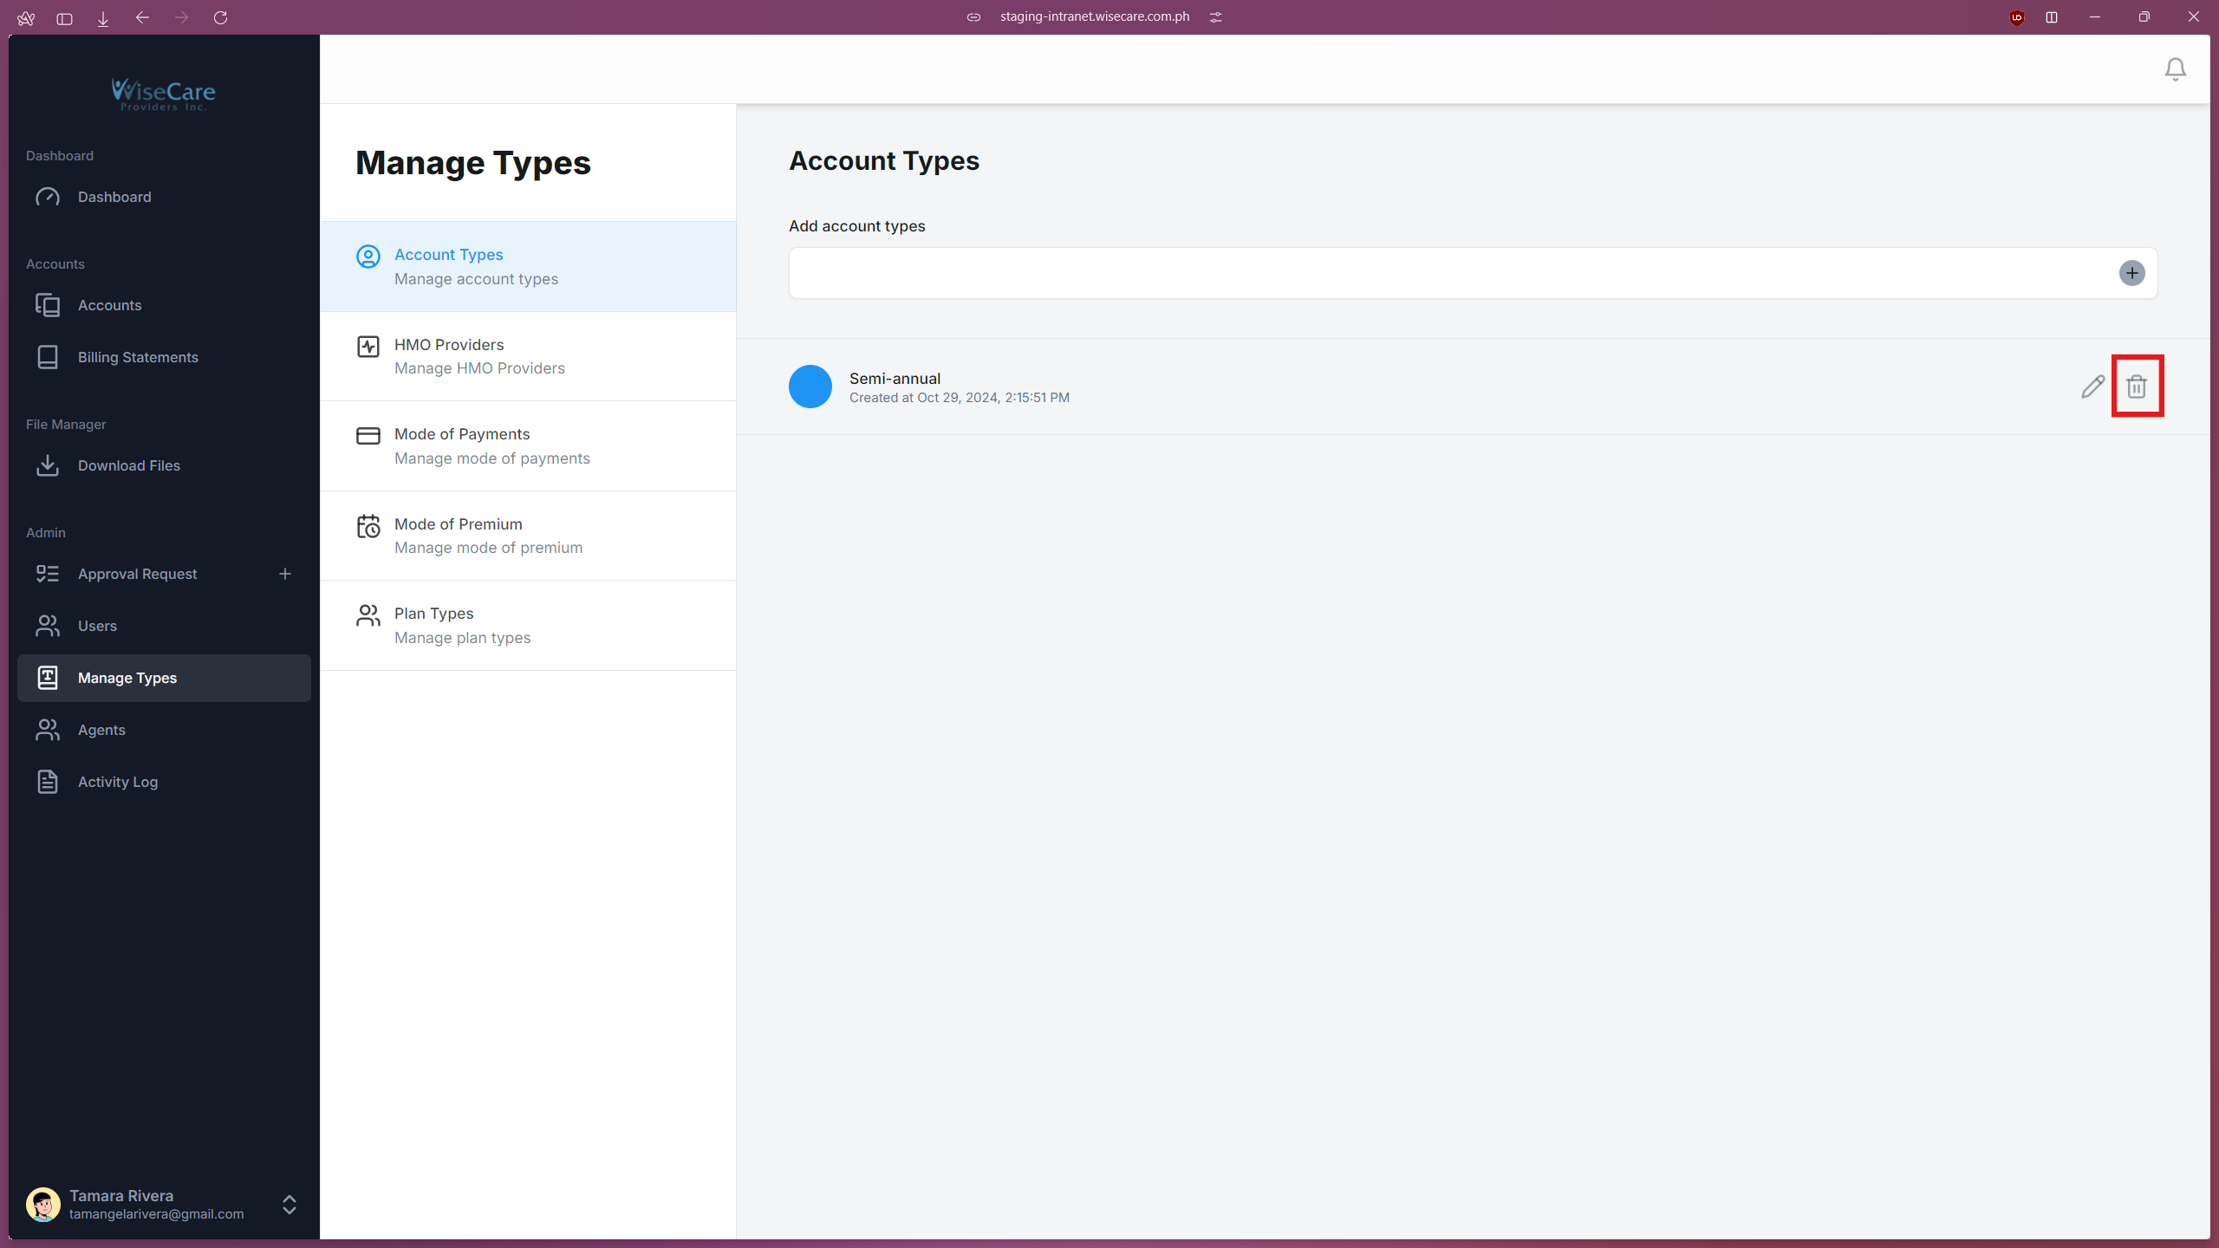The height and width of the screenshot is (1248, 2219).
Task: Open the notification bell
Action: tap(2175, 68)
